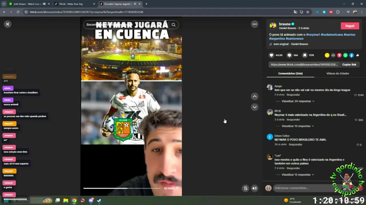The image size is (366, 205).
Task: Open the extensions puzzle icon
Action: [x=338, y=12]
